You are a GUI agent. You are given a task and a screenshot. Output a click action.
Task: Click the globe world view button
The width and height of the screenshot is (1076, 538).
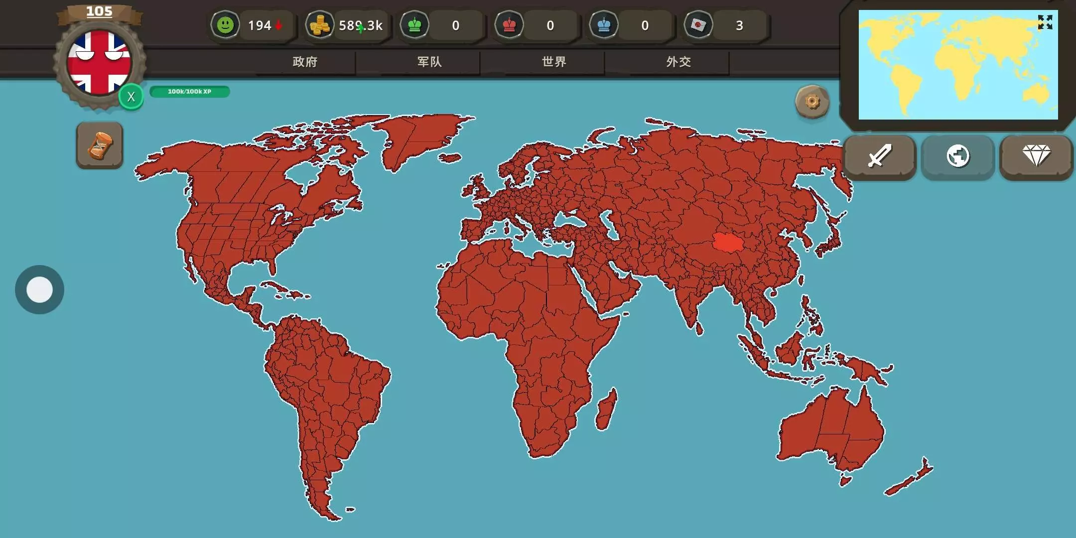click(x=957, y=156)
